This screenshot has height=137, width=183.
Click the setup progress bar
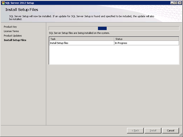pyautogui.click(x=114, y=28)
